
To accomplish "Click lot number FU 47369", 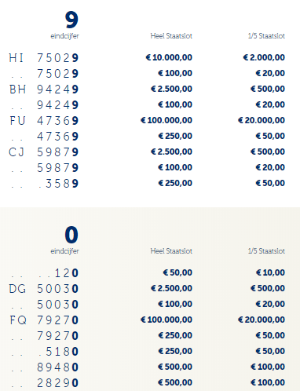I will pyautogui.click(x=44, y=121).
